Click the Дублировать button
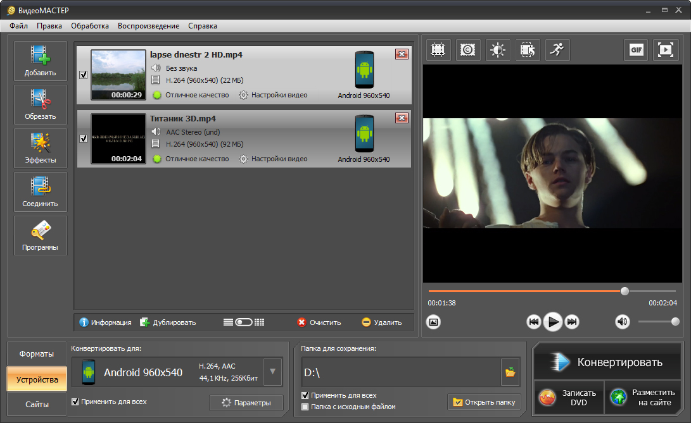The width and height of the screenshot is (691, 423). tap(168, 322)
